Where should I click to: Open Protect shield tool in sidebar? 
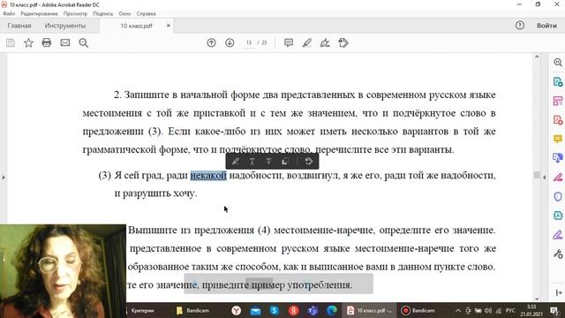click(x=558, y=196)
